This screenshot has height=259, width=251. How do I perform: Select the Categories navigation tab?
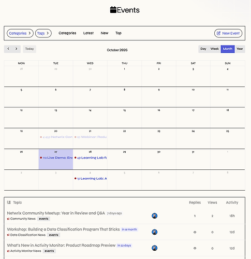point(67,33)
